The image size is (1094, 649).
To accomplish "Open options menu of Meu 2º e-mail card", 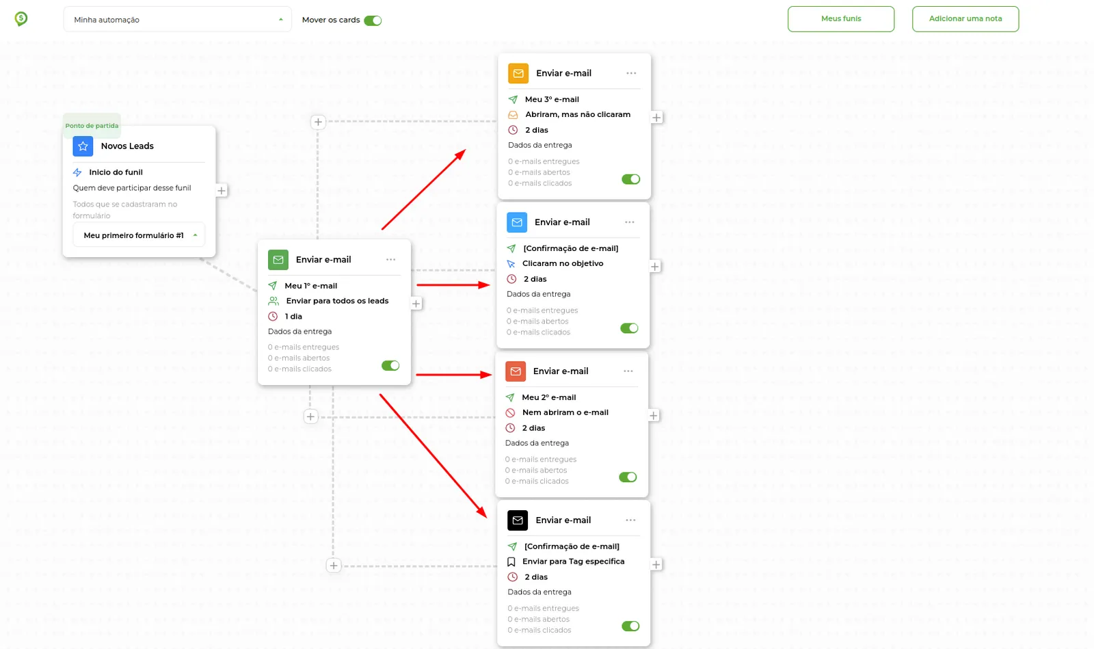I will [x=628, y=371].
